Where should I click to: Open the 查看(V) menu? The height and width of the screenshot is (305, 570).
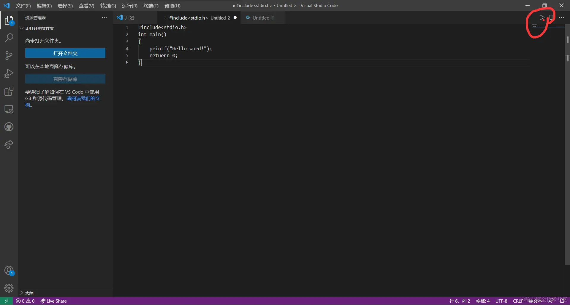click(x=86, y=6)
